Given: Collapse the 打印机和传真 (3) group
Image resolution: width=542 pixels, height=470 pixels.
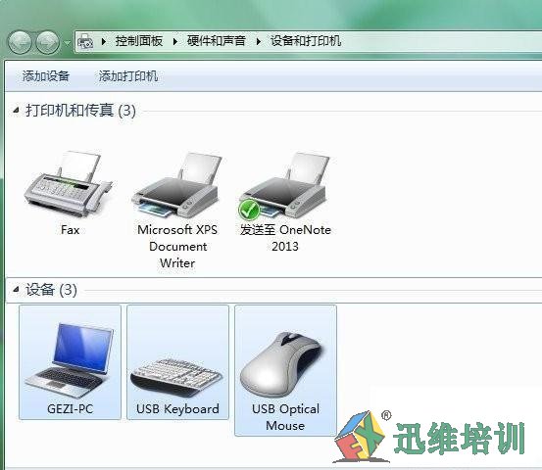Looking at the screenshot, I should coord(16,111).
